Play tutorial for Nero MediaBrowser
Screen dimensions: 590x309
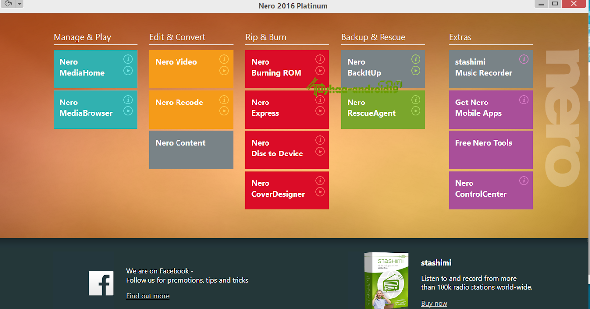tap(128, 111)
